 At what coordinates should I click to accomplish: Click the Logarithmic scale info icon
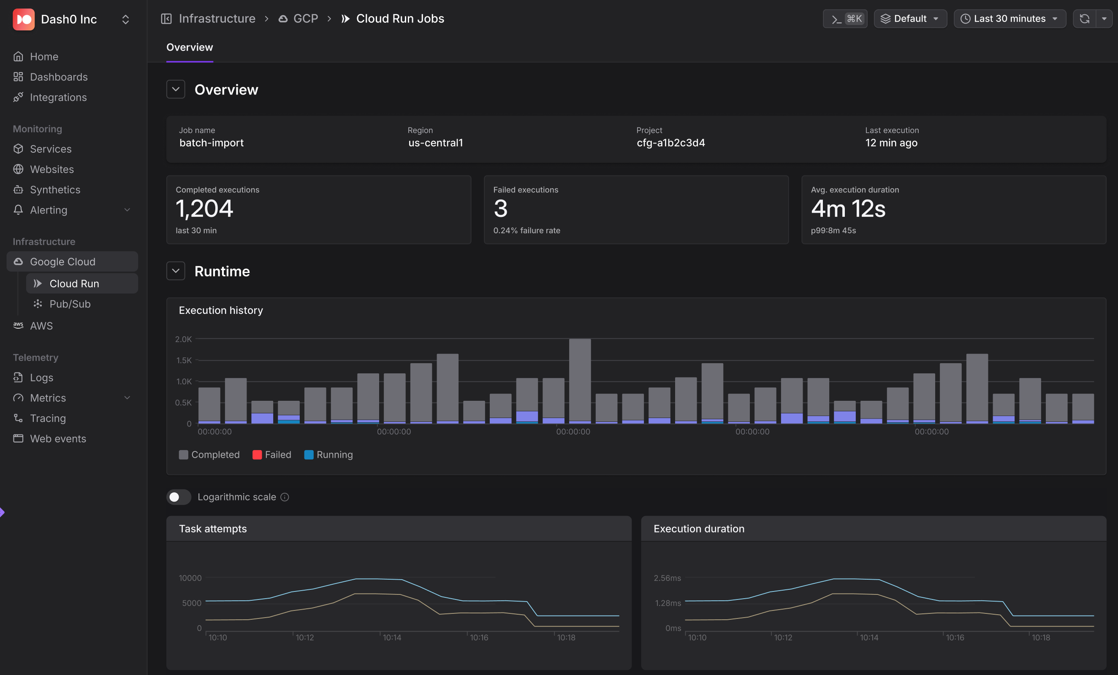285,497
